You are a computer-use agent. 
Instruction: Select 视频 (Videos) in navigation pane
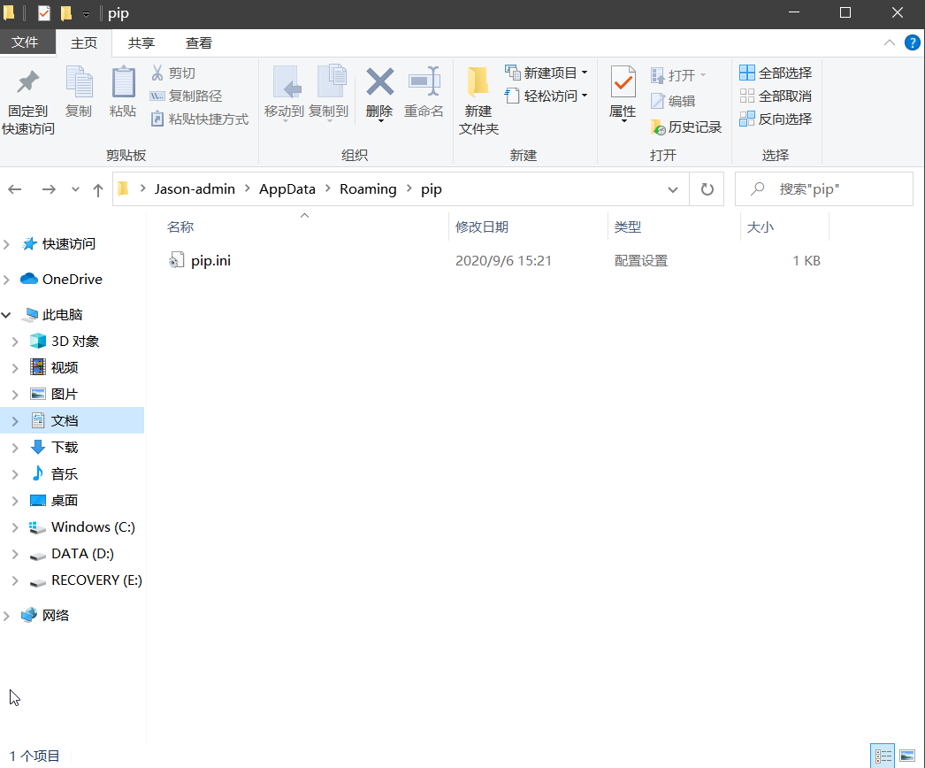click(65, 368)
